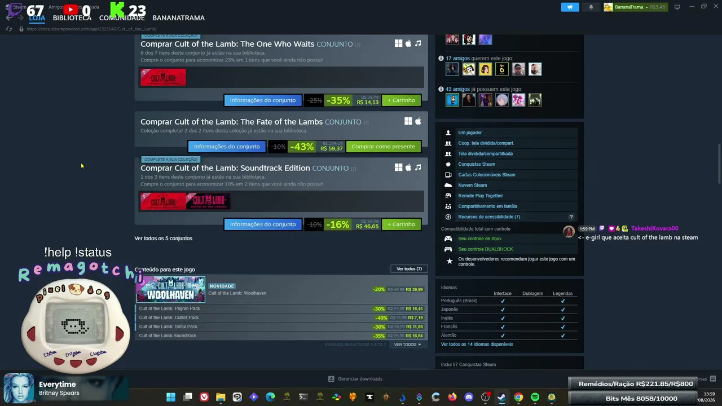
Task: Click Ver todos os 14 idiomas disponíveis
Action: [477, 345]
